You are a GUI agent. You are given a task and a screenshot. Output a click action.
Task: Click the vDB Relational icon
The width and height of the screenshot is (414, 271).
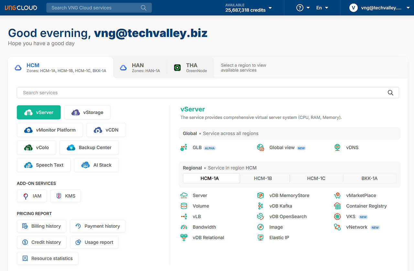[x=184, y=238]
